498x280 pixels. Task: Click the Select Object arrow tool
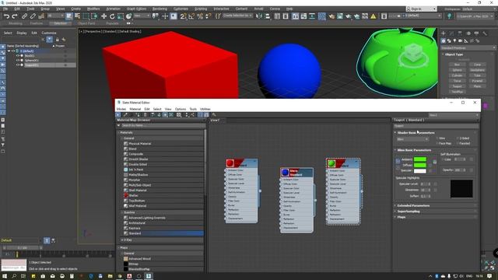tap(69, 16)
